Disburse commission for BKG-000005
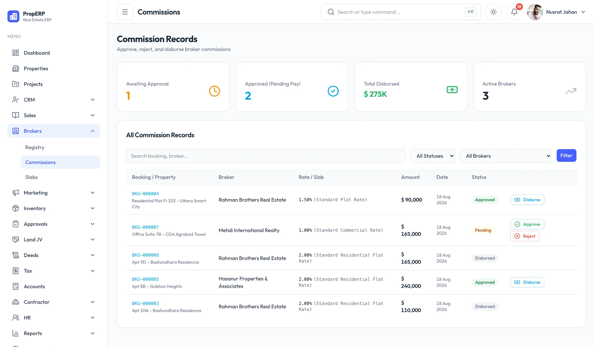The image size is (595, 347). coord(527,282)
